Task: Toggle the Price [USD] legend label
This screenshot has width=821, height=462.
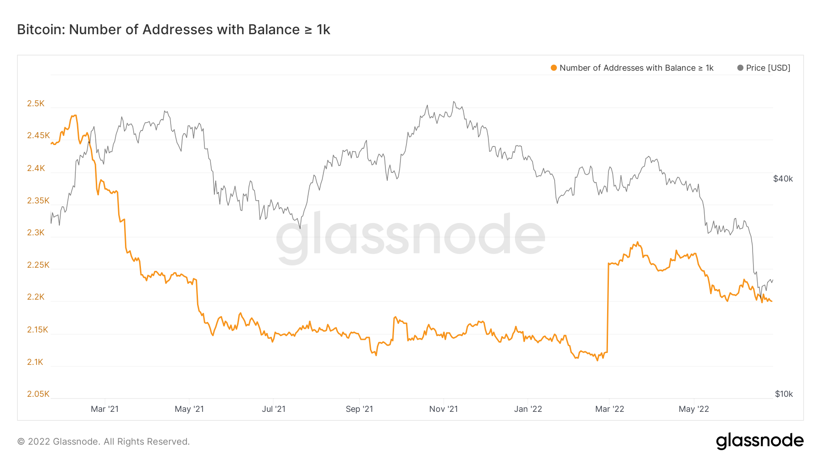Action: tap(768, 68)
